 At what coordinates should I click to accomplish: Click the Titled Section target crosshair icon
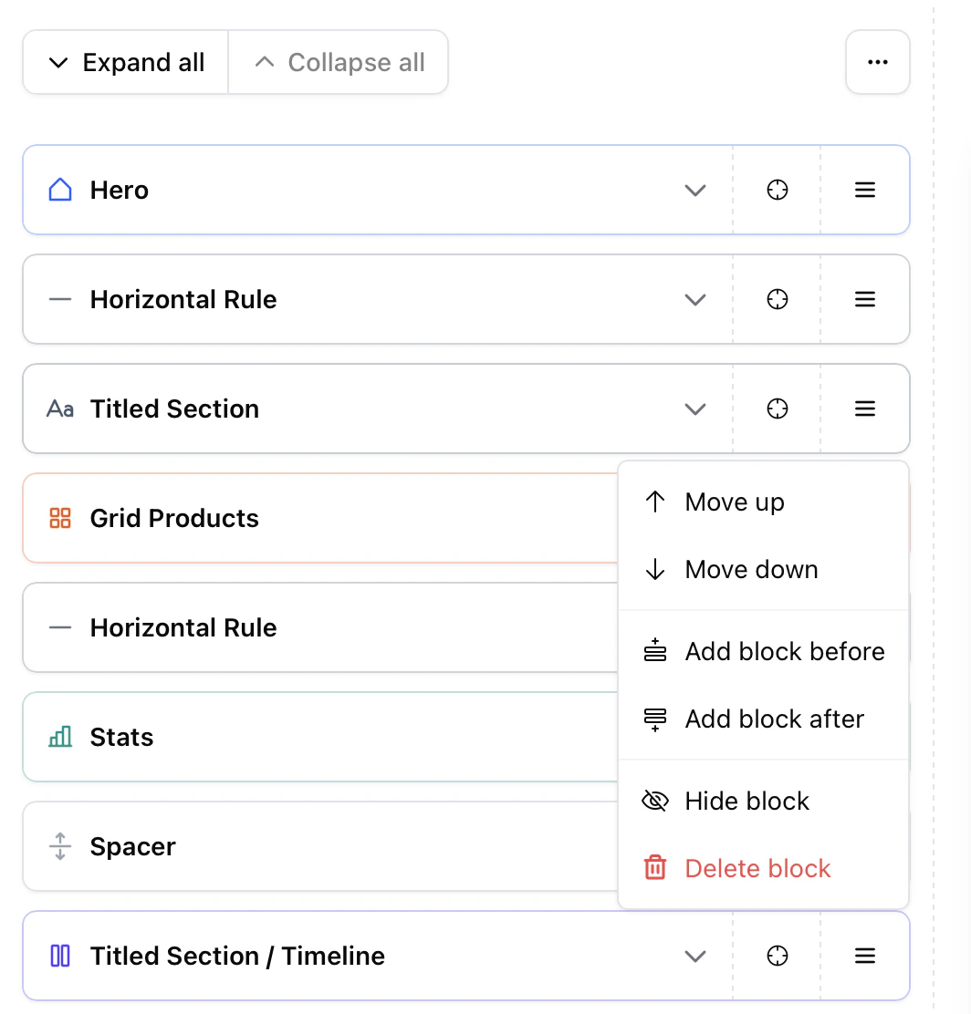pyautogui.click(x=777, y=409)
